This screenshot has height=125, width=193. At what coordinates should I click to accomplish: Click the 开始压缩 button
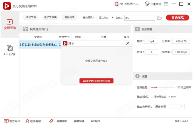[x=178, y=18]
